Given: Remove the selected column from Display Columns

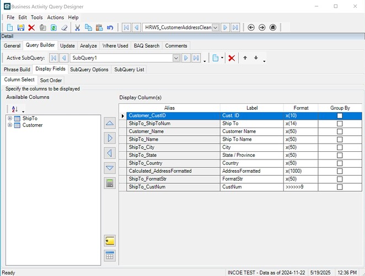Looking at the screenshot, I should pos(110,153).
